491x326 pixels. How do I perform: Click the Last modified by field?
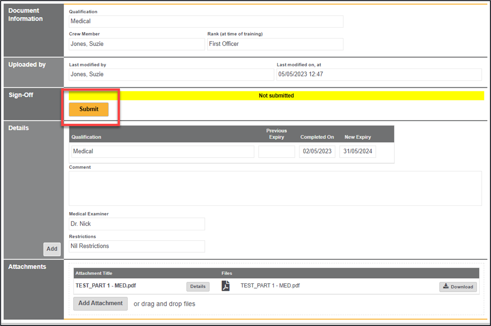171,75
